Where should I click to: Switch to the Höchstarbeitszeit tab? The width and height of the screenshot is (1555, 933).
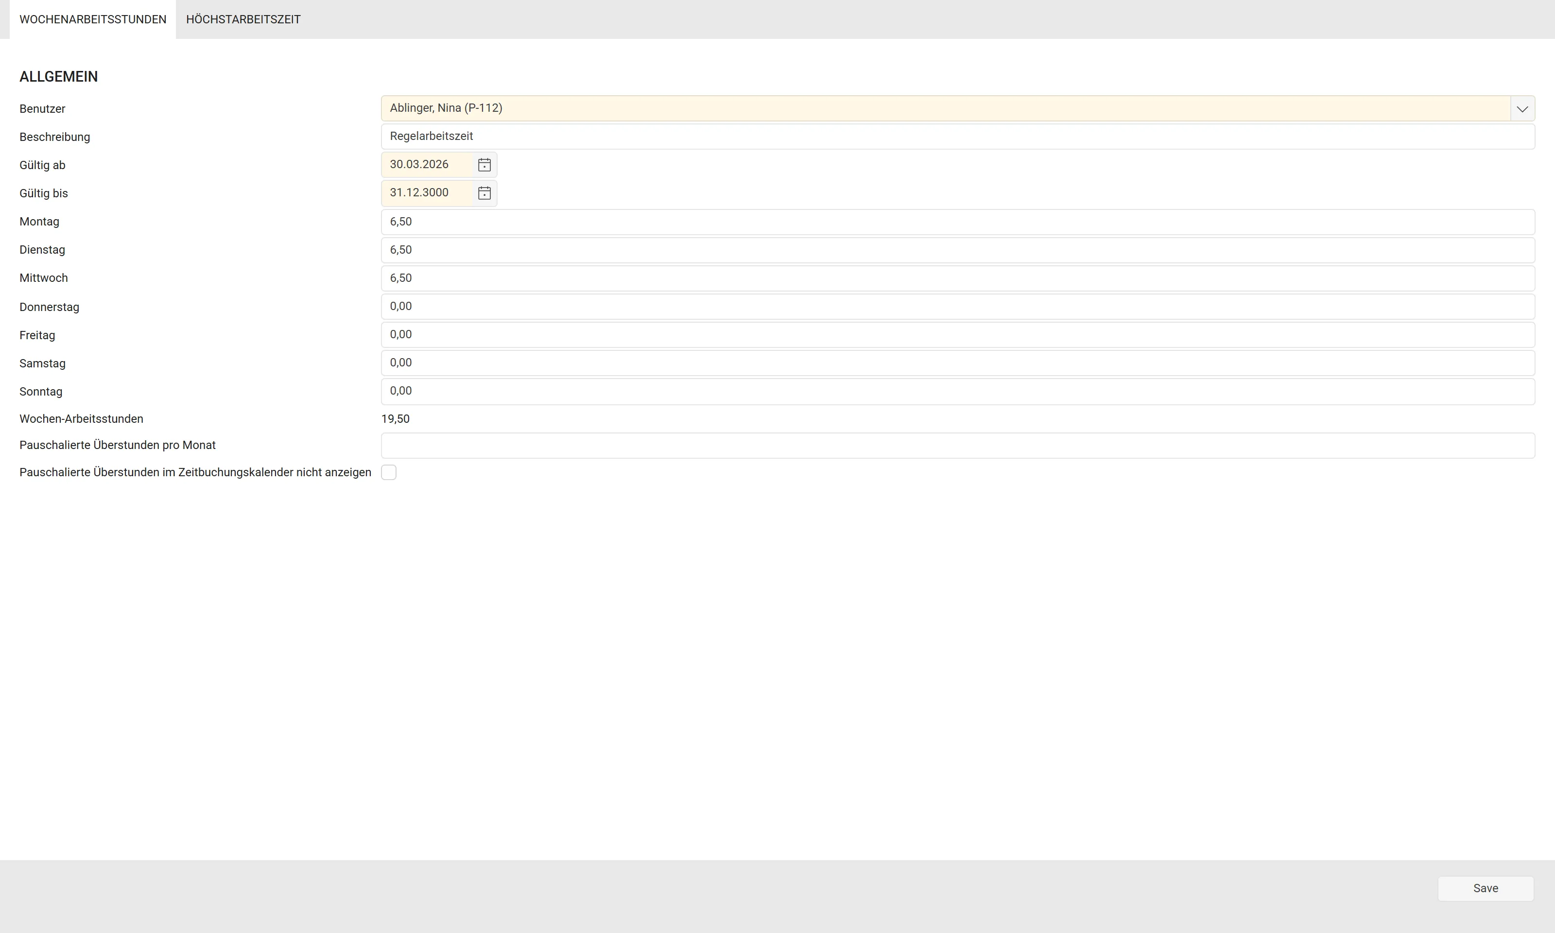[x=243, y=19]
